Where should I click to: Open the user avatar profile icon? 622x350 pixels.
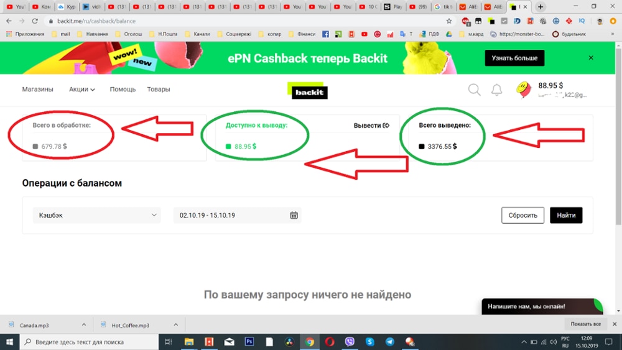click(523, 90)
